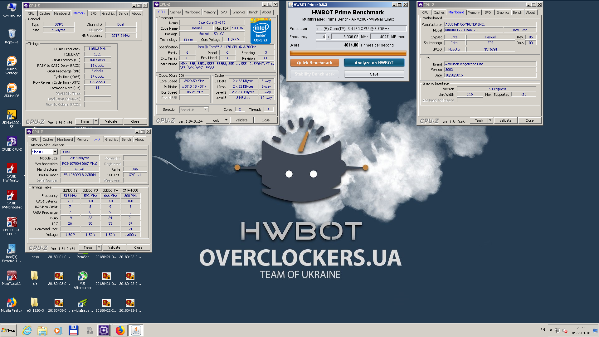Show hidden tray icons with the arrow
The image size is (599, 337).
[551, 330]
